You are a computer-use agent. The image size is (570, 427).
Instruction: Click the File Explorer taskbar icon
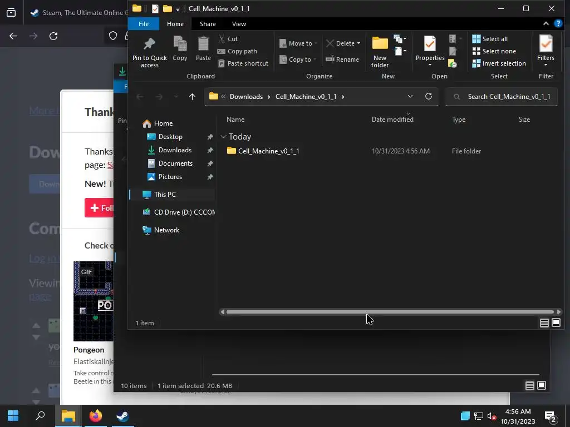click(x=68, y=416)
